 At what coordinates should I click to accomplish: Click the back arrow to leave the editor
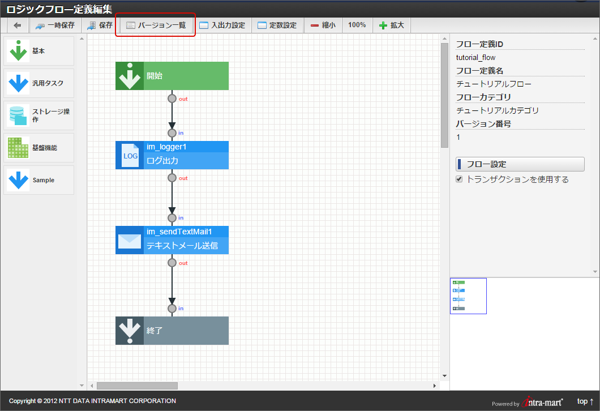click(16, 25)
